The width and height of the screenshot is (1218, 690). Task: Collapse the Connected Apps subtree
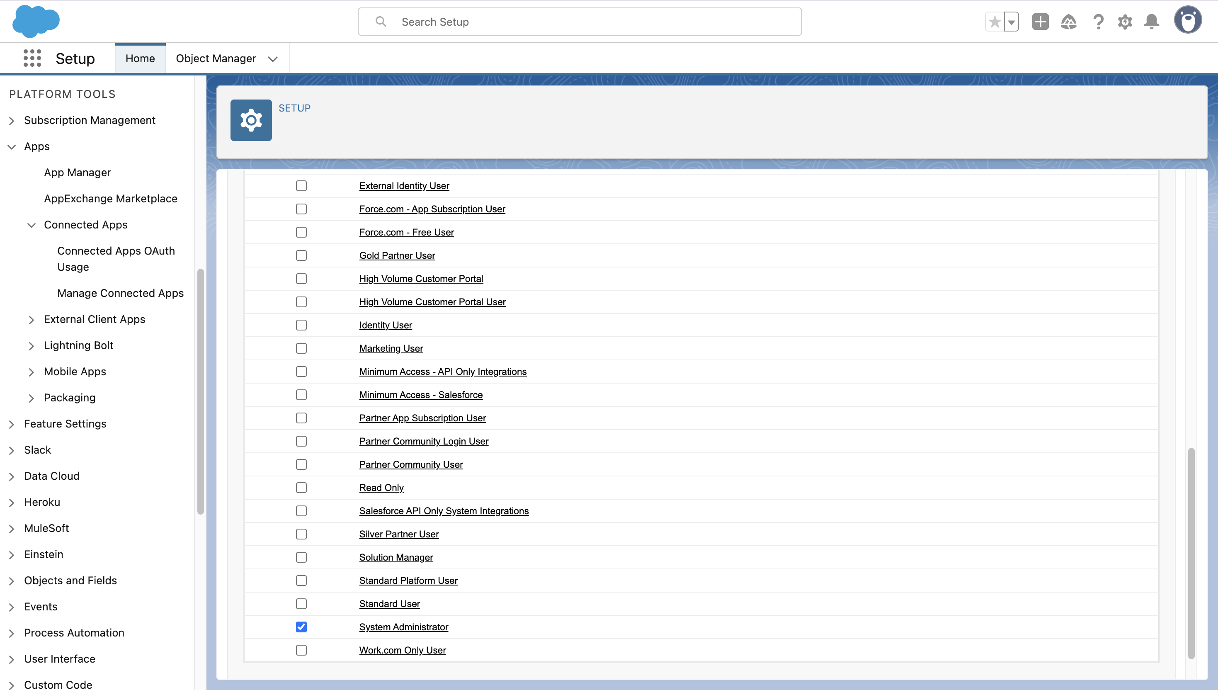point(31,225)
